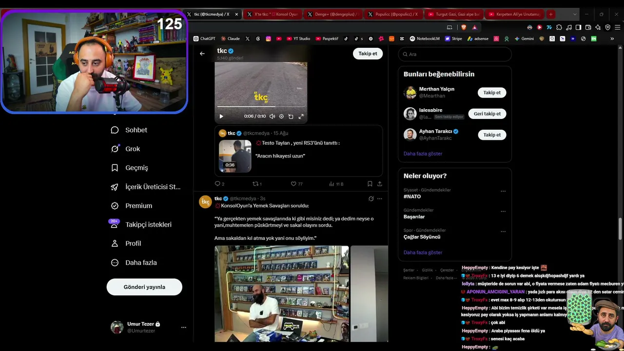Viewport: 624px width, 351px height.
Task: Open options for the Çağlar Söyüncü trend
Action: [503, 232]
